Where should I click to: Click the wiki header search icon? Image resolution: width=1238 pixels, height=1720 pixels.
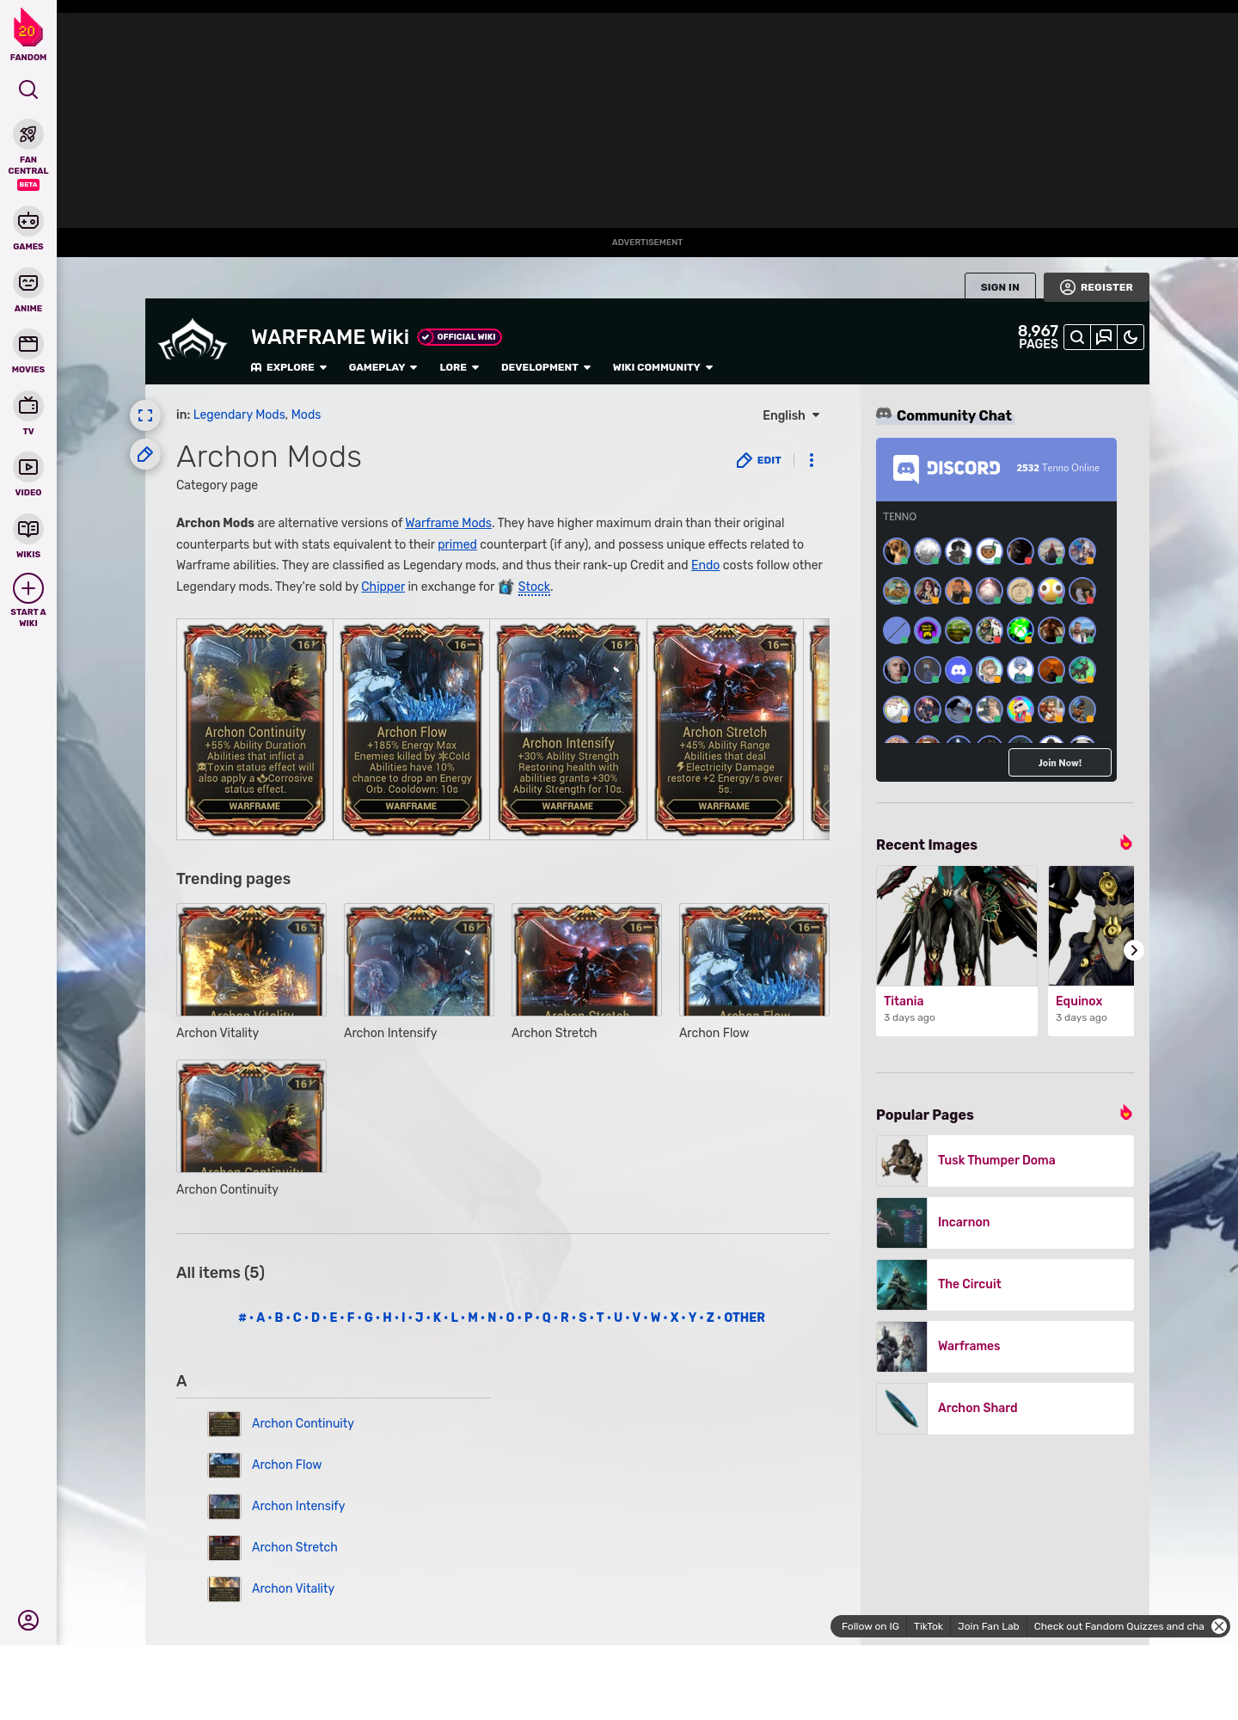(1076, 337)
